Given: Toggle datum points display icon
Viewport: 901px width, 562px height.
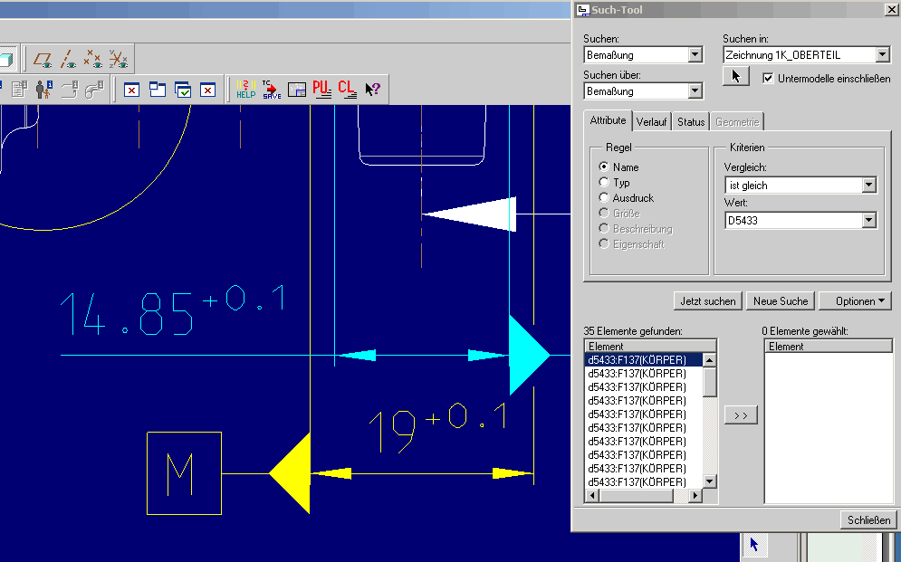Looking at the screenshot, I should coord(92,59).
